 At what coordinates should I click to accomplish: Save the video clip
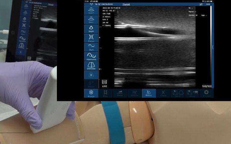pyautogui.click(x=192, y=93)
